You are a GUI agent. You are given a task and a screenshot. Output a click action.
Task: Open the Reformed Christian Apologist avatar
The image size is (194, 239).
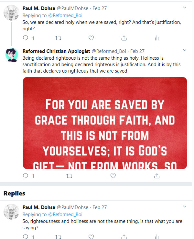pos(11,56)
